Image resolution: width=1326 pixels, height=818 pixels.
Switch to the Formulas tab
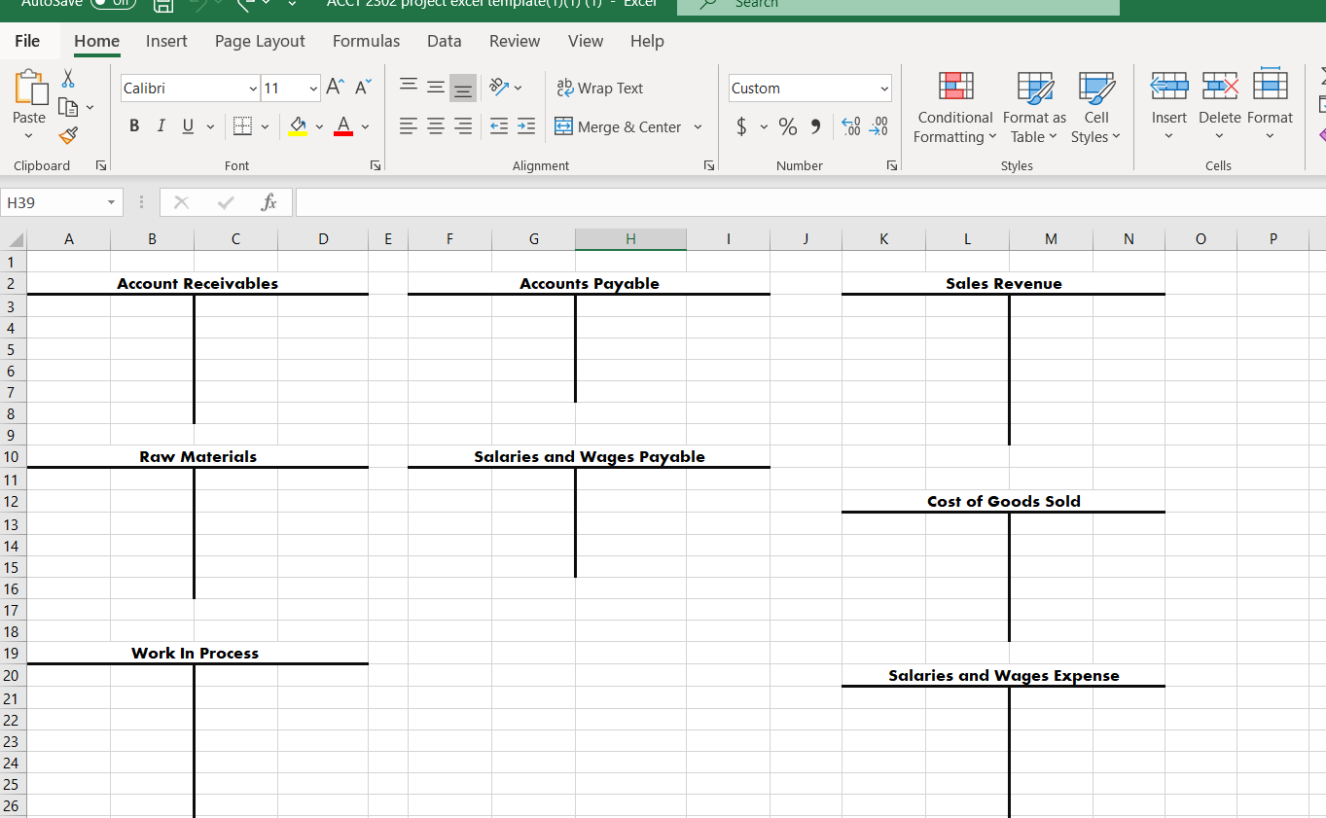click(x=366, y=41)
